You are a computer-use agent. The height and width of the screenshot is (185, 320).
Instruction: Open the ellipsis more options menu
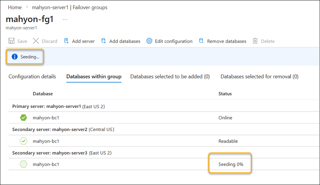coord(65,20)
